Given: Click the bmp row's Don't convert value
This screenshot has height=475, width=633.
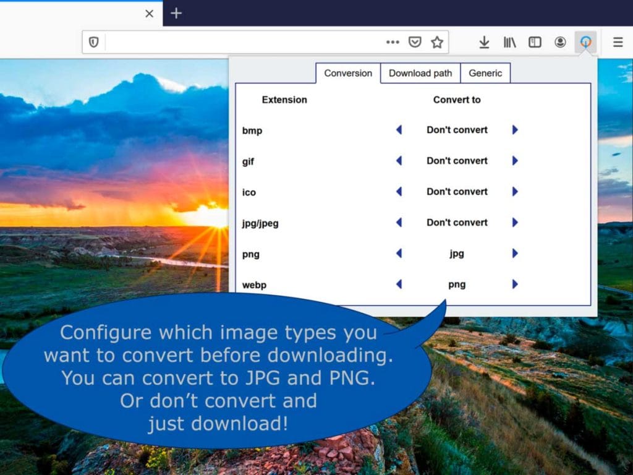Looking at the screenshot, I should coord(457,130).
